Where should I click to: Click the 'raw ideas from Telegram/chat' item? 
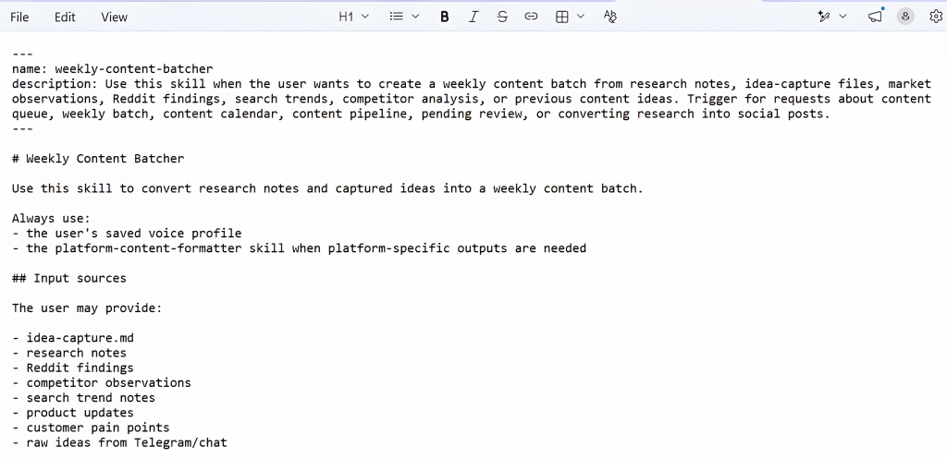coord(119,443)
